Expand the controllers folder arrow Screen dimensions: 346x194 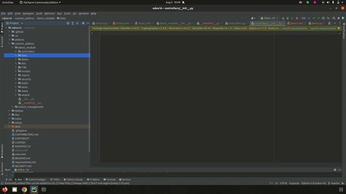[16, 52]
